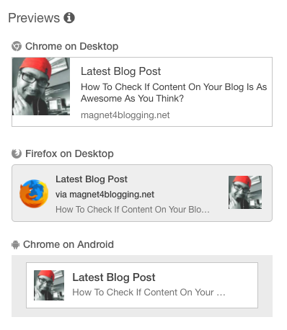
Task: Click truncated message in Android notification
Action: 149,293
